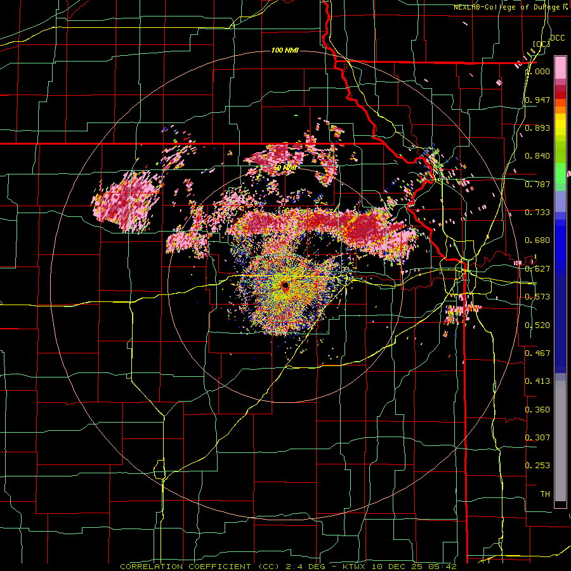The width and height of the screenshot is (571, 571).
Task: Select the 0.307 scale value
Action: (537, 438)
